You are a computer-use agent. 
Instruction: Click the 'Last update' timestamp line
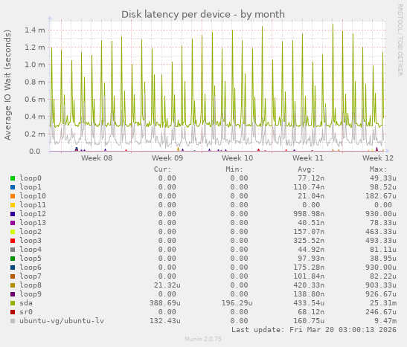pyautogui.click(x=314, y=330)
